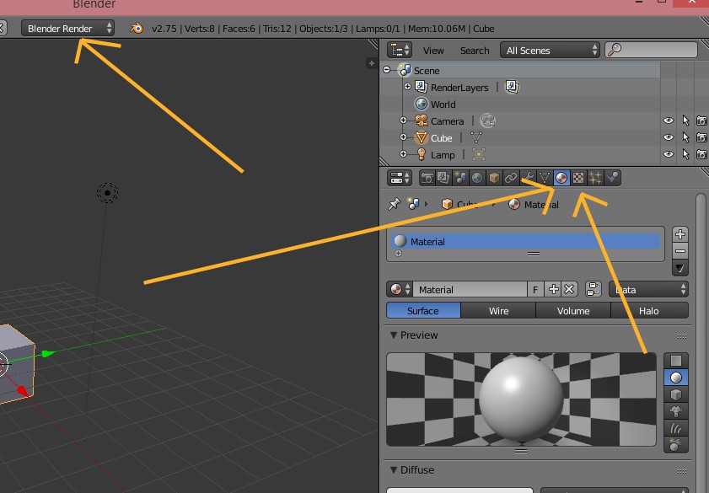The height and width of the screenshot is (493, 709).
Task: Open the World properties tab
Action: (x=477, y=178)
